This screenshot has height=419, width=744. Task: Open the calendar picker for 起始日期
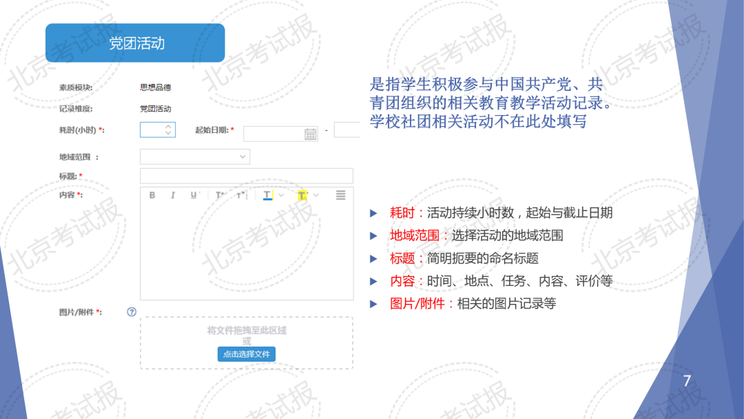coord(311,134)
